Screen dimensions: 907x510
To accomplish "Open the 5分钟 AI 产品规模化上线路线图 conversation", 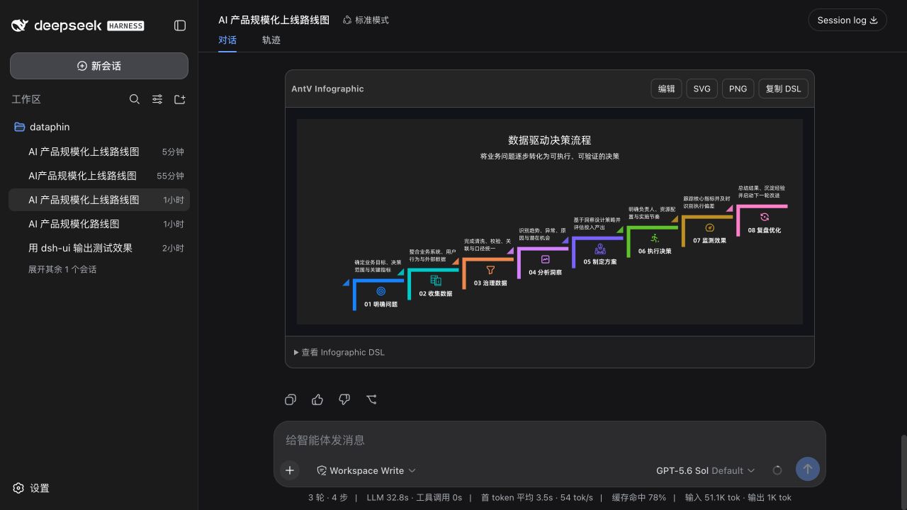I will click(x=99, y=152).
